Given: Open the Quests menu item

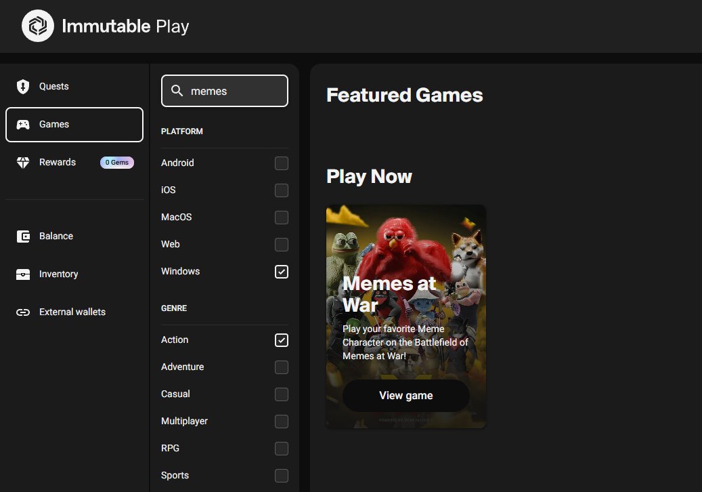Looking at the screenshot, I should tap(74, 87).
